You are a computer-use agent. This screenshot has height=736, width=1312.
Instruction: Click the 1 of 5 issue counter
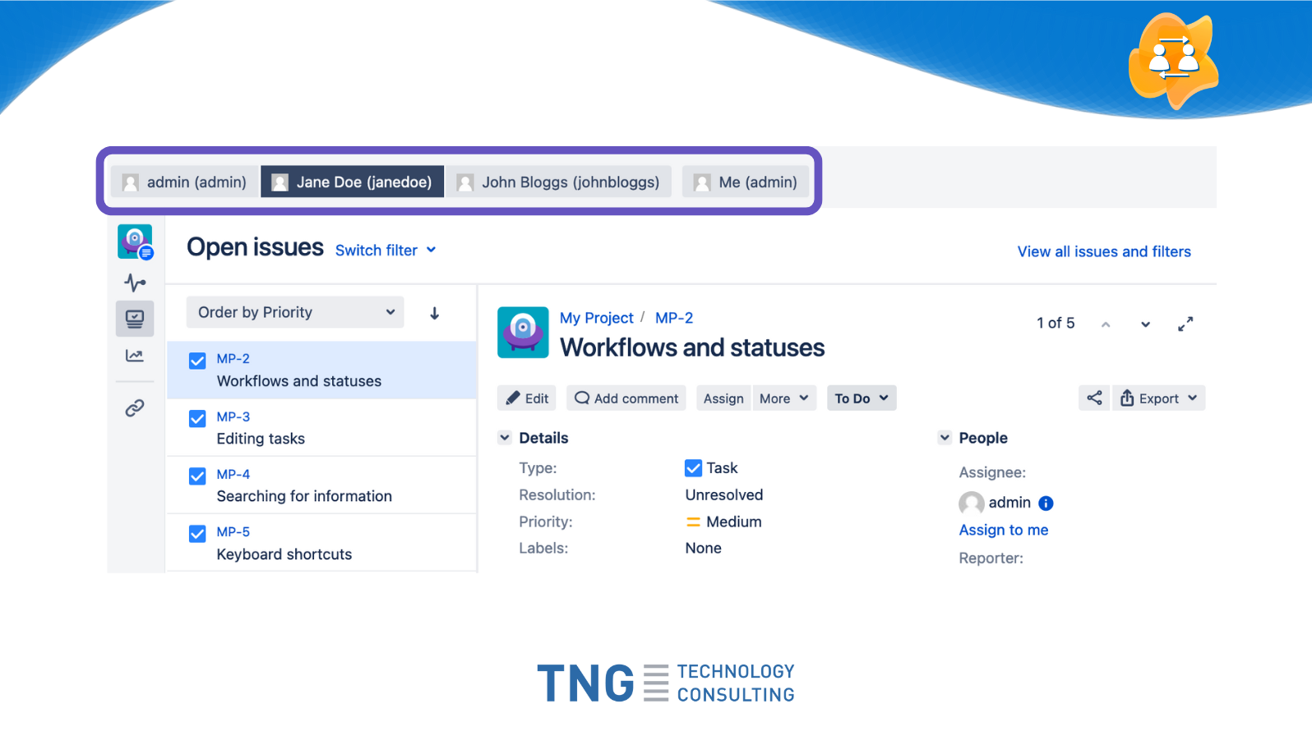coord(1056,324)
